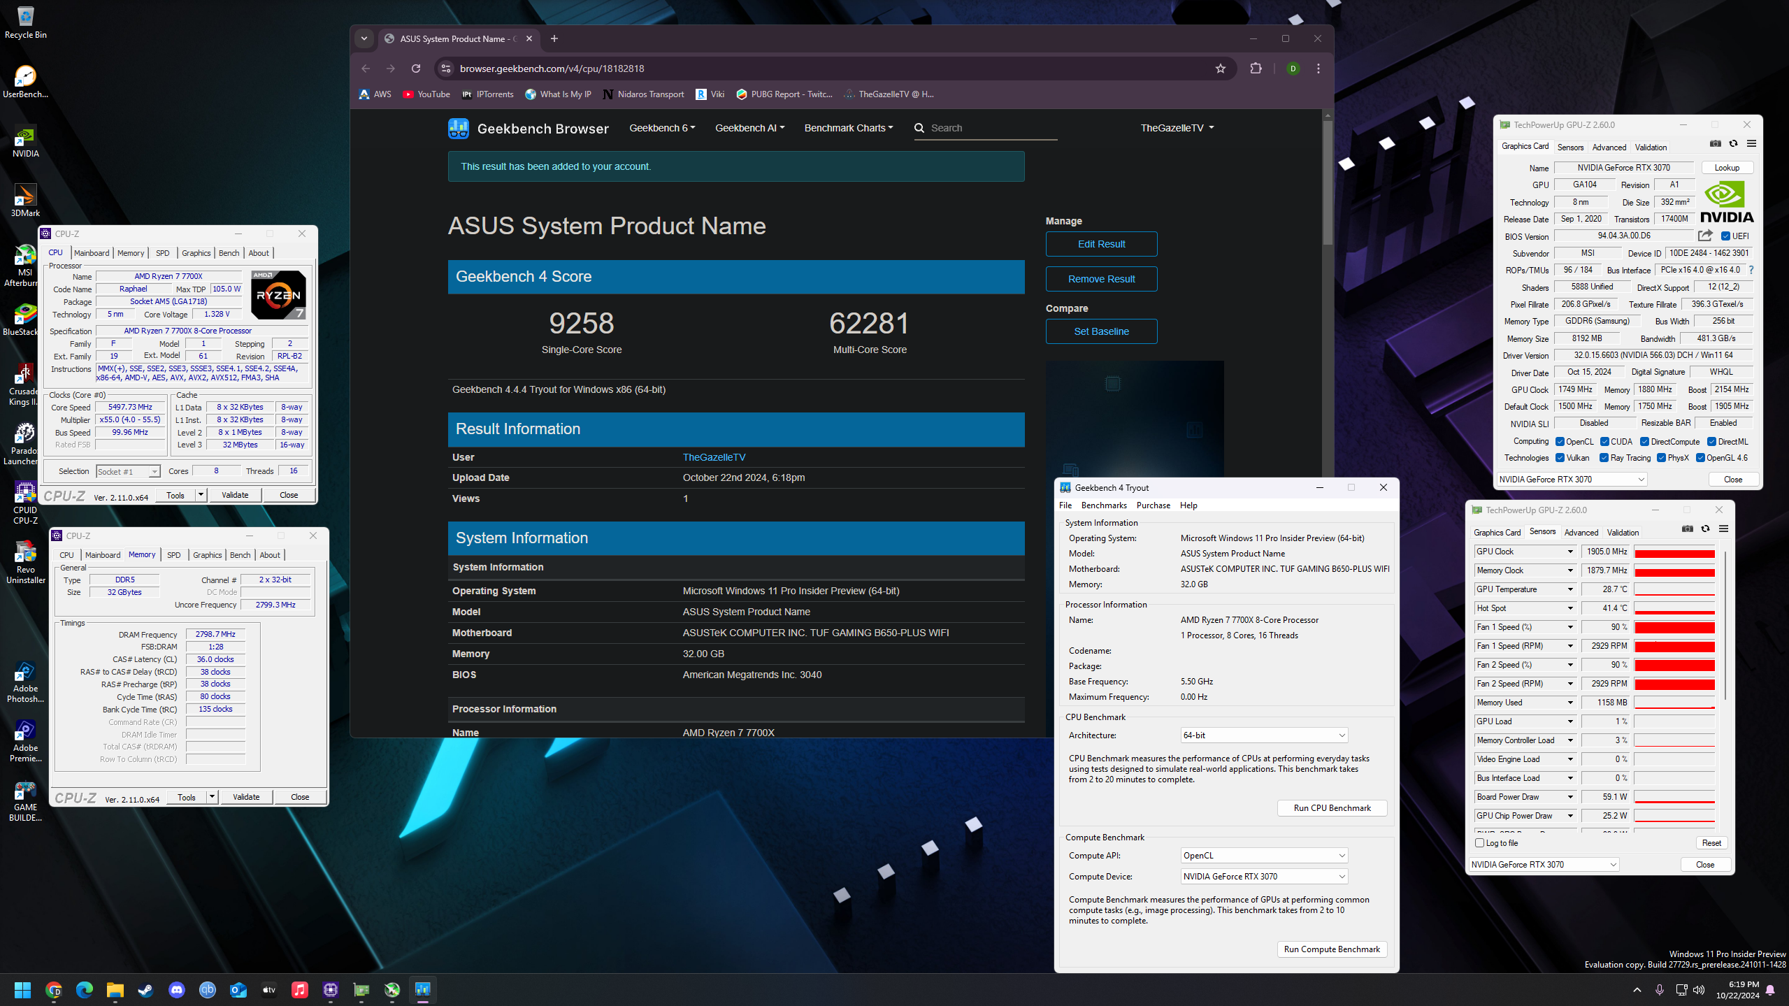Click the Set Baseline button

click(x=1101, y=331)
